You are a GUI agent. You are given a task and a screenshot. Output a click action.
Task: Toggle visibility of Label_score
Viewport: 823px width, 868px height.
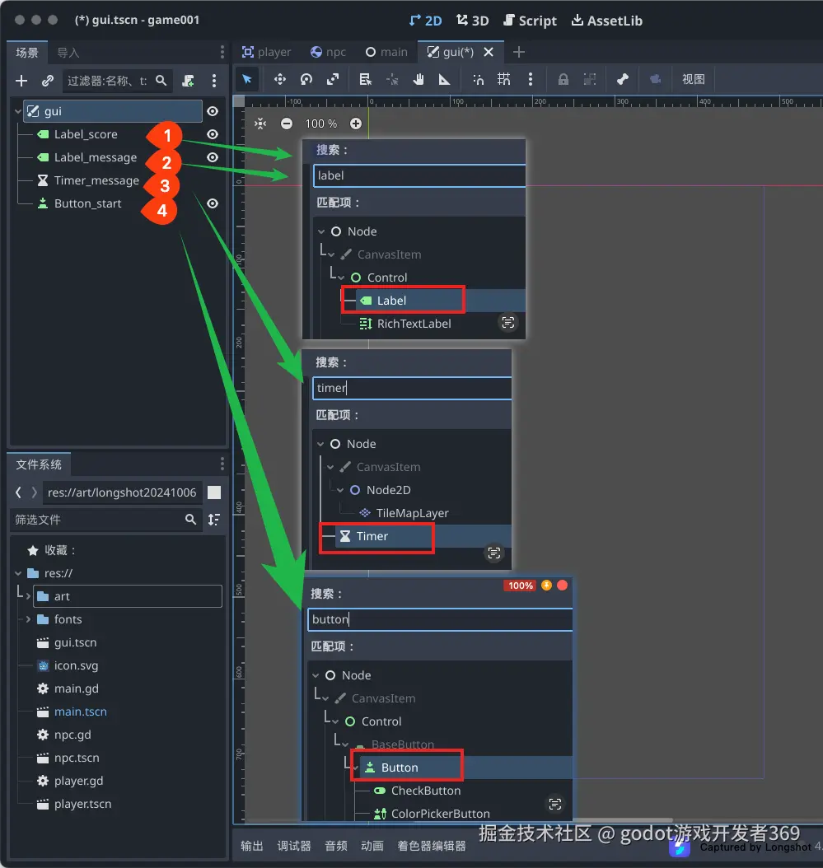point(212,134)
